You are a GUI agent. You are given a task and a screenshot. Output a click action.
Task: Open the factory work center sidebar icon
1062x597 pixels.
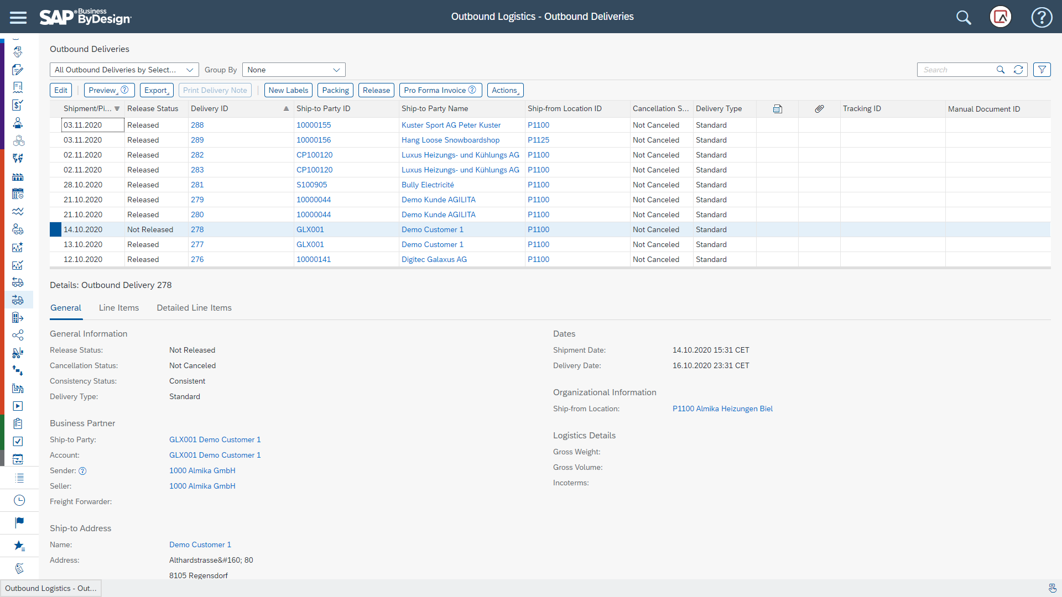click(x=18, y=177)
